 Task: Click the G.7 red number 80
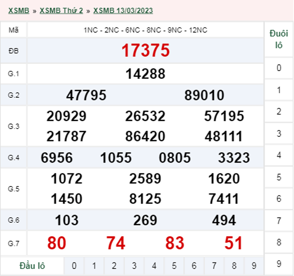click(57, 243)
